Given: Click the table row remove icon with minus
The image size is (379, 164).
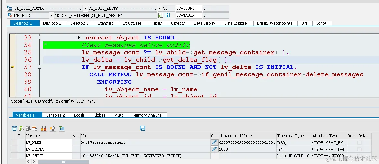Looking at the screenshot, I should 35,128.
